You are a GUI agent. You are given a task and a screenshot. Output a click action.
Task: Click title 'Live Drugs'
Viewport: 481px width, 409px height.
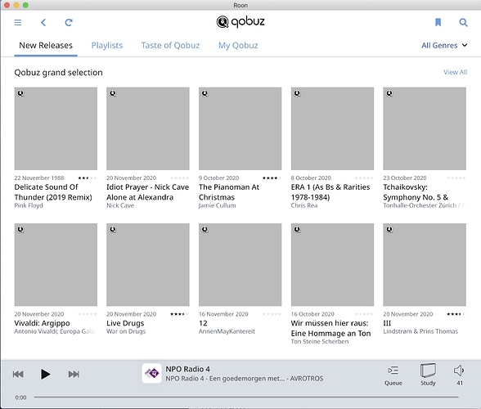(x=125, y=323)
